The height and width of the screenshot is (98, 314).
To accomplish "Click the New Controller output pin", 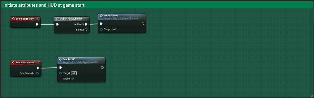I will 38,73.
